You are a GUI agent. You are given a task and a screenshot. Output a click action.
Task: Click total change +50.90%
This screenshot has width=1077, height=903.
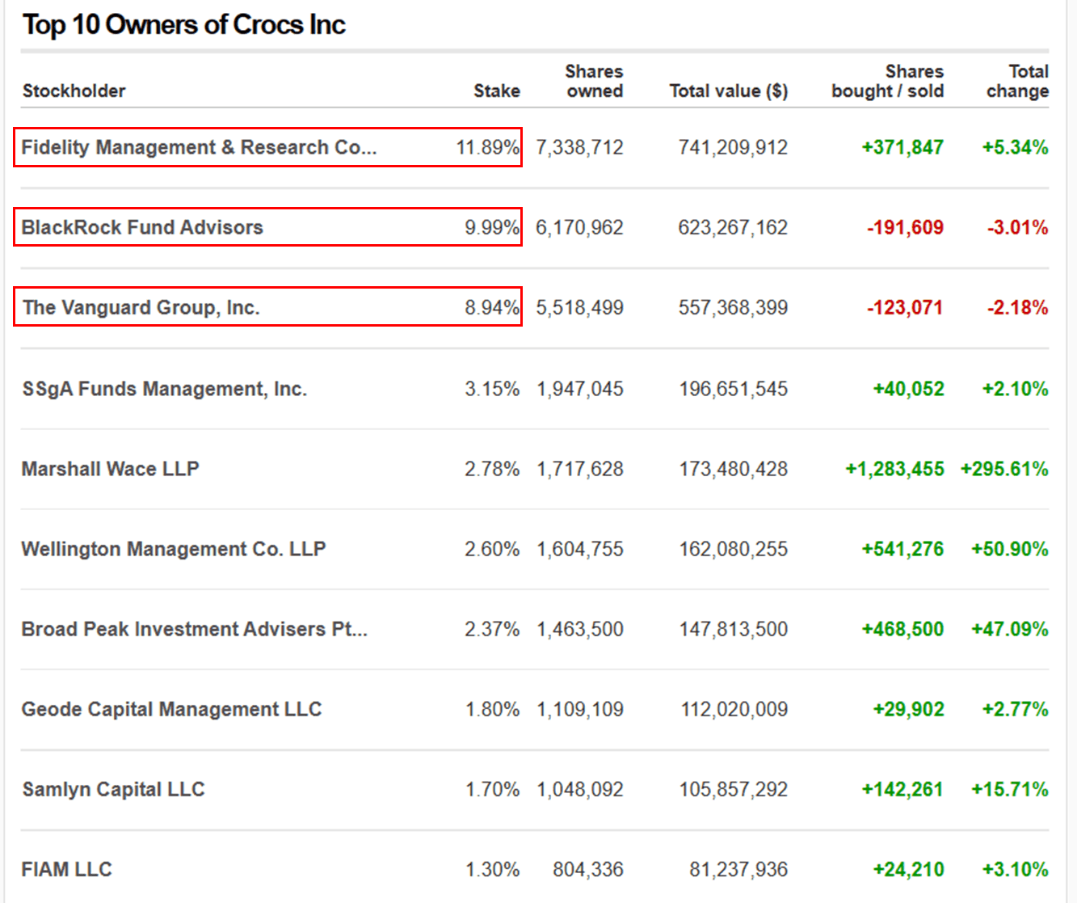1010,549
